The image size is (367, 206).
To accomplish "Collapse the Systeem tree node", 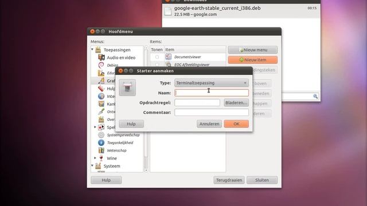I will pyautogui.click(x=92, y=165).
